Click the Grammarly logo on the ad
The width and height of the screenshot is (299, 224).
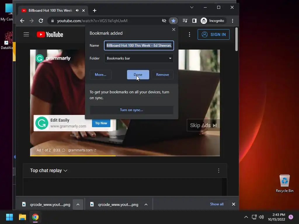tap(53, 58)
